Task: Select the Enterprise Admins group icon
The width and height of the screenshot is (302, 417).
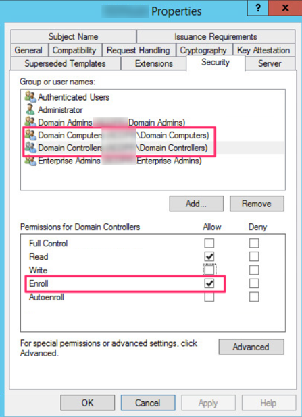Action: pyautogui.click(x=30, y=161)
